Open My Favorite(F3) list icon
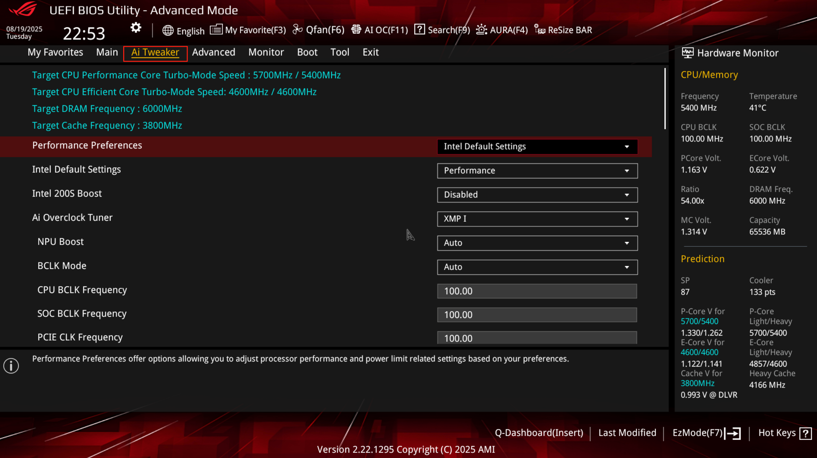Viewport: 817px width, 458px height. pos(216,29)
